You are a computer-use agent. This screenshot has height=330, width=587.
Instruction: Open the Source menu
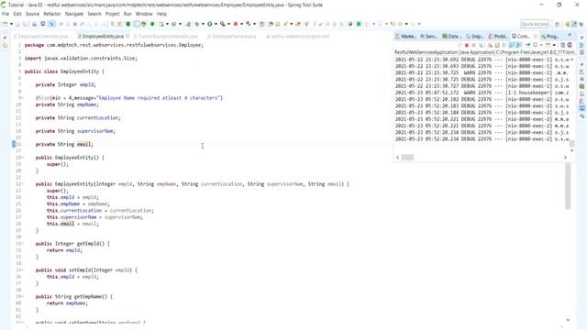tap(32, 14)
